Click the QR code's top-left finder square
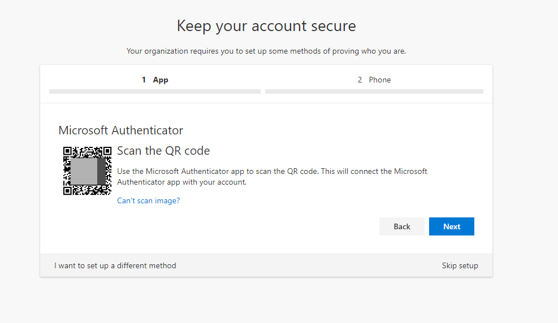 pyautogui.click(x=67, y=151)
